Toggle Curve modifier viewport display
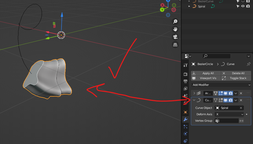Image resolution: width=253 pixels, height=144 pixels. coord(226,100)
